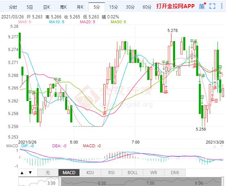Click the DEA value label
Image resolution: width=226 pixels, height=186 pixels.
pyautogui.click(x=59, y=146)
